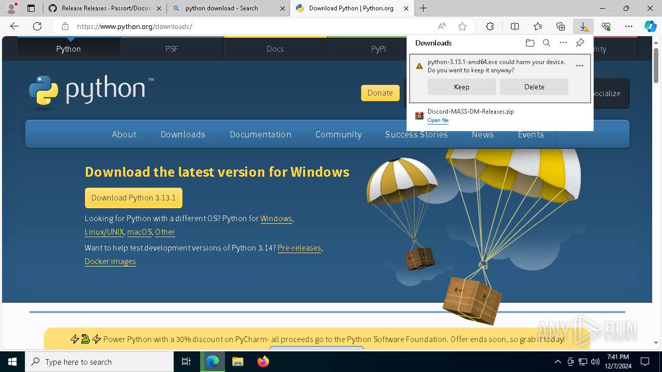Open File Explorer from the taskbar

click(x=237, y=362)
